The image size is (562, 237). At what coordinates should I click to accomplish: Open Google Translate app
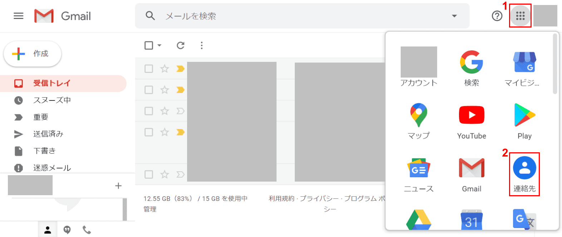click(x=524, y=219)
